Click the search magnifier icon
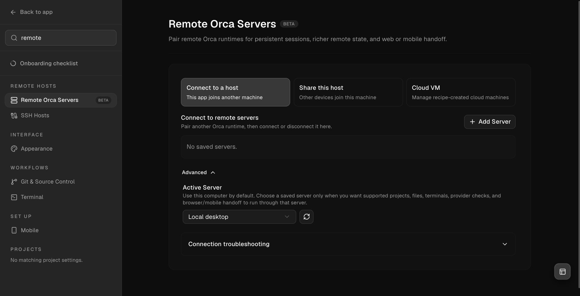 pos(14,38)
